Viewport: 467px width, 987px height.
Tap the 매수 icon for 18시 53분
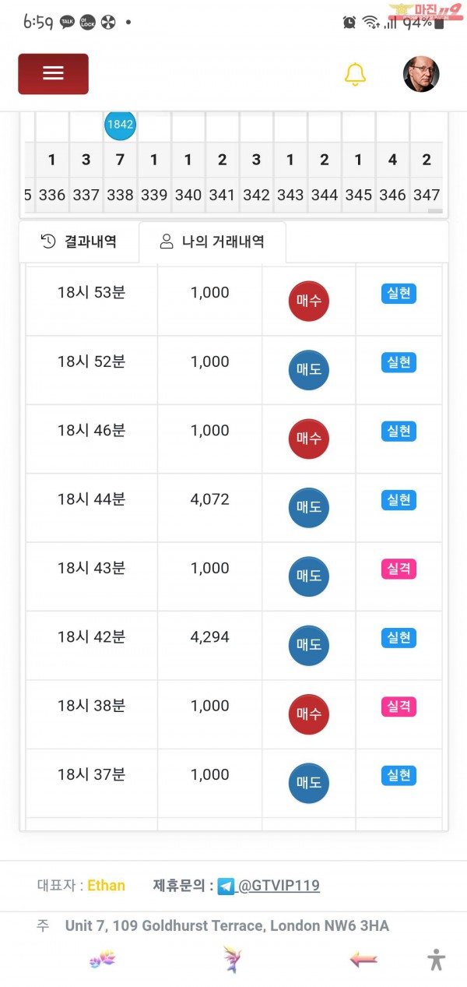coord(309,301)
